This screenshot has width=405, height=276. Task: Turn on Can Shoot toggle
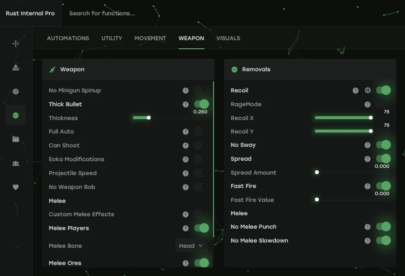pyautogui.click(x=201, y=145)
